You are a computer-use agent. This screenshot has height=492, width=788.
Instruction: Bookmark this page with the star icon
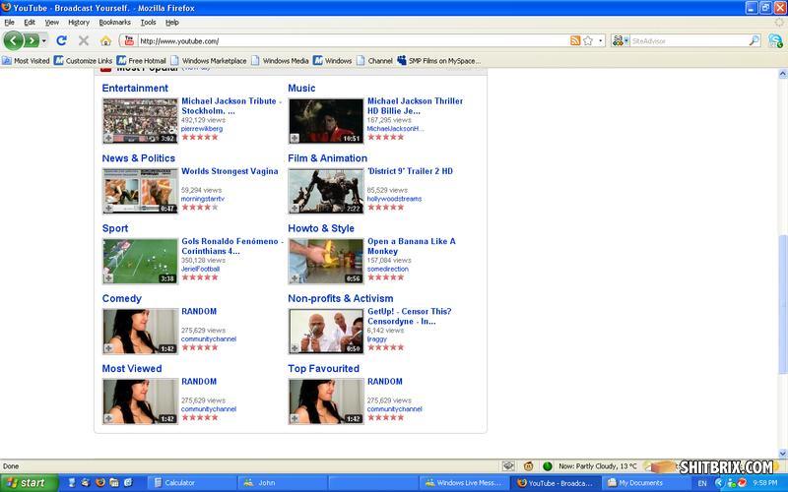588,40
